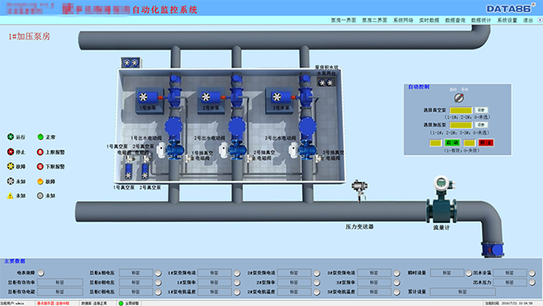Toggle the auto/manual rotary selector switch
The image size is (543, 306).
coord(459,98)
